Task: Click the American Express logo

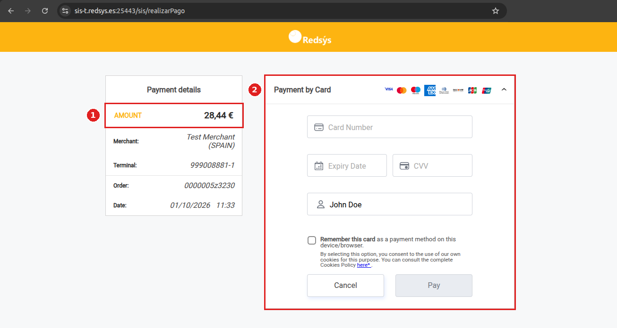Action: (430, 90)
